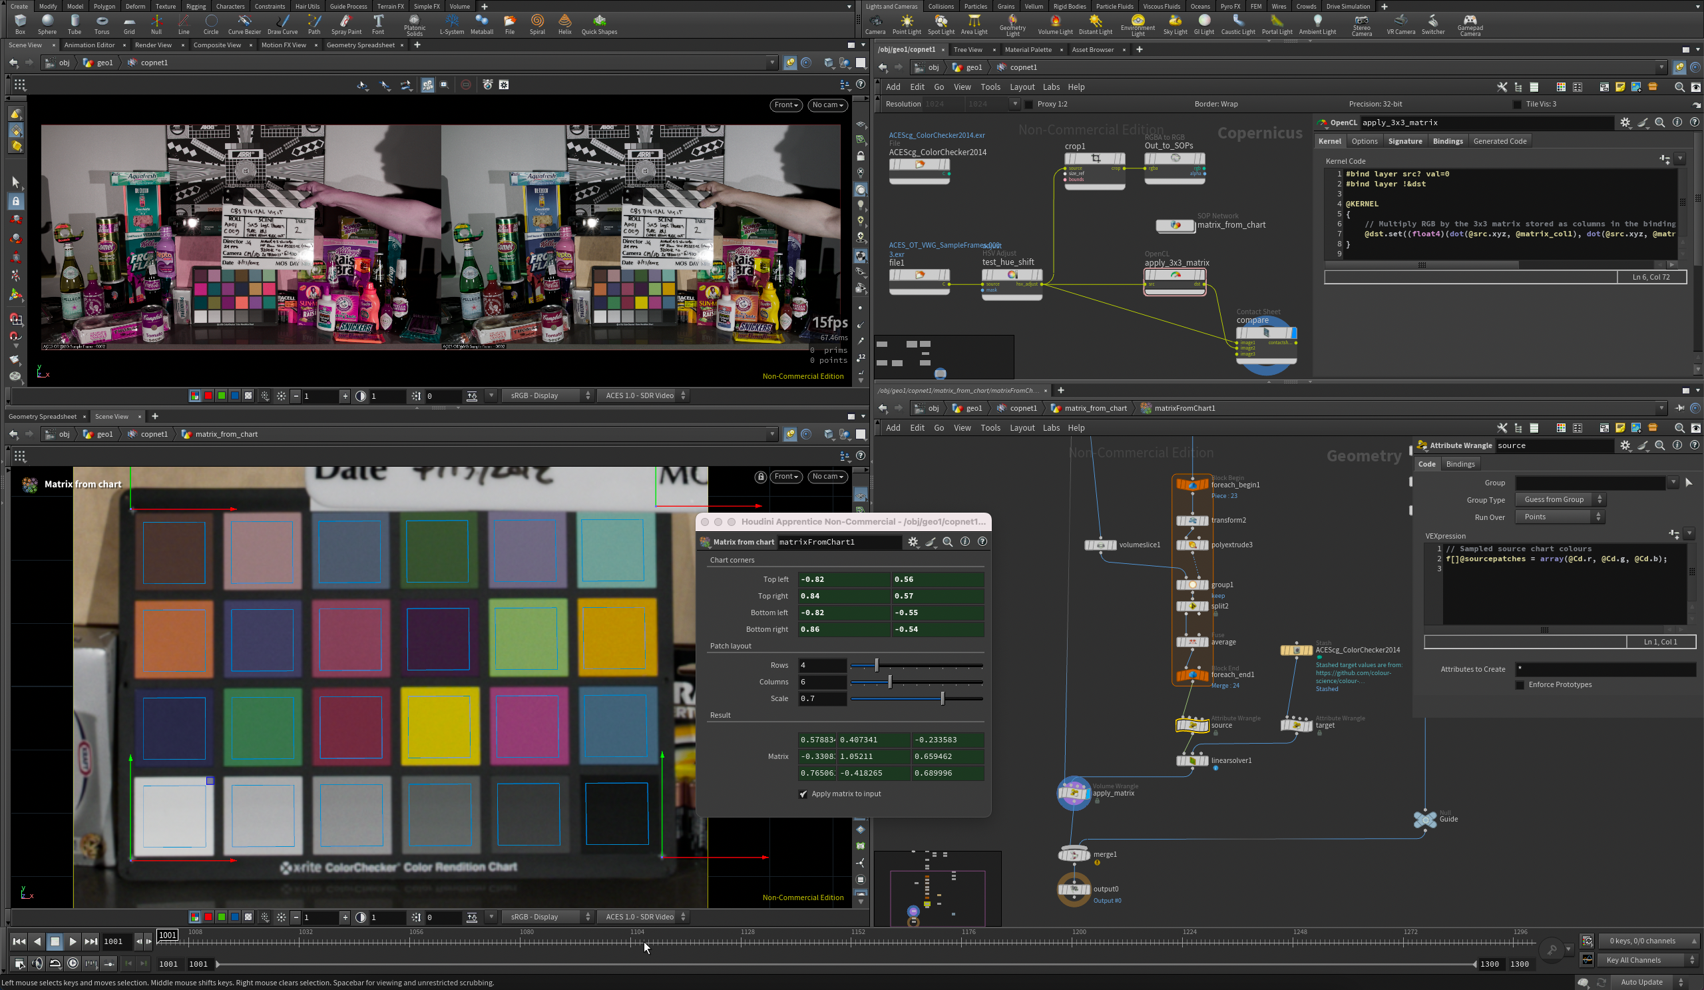Select the Sphere shelf tool

47,24
